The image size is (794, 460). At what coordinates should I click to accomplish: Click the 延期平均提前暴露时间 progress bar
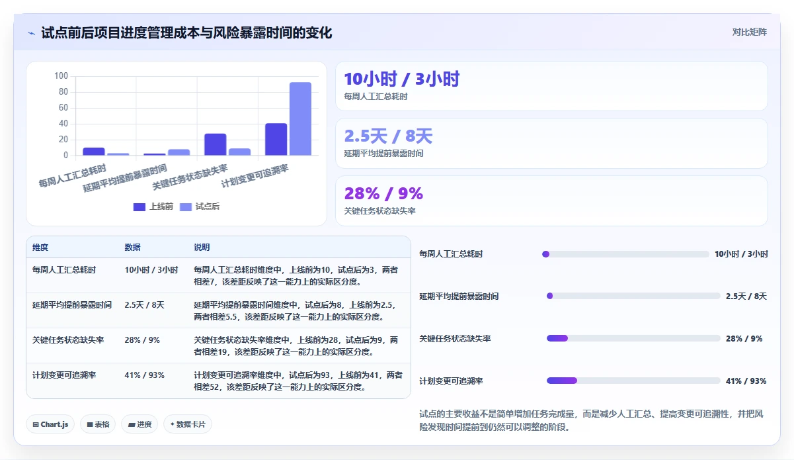tap(633, 296)
